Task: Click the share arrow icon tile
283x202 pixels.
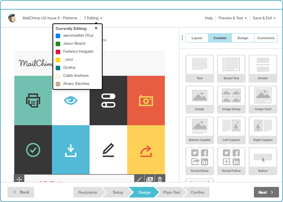Action: [146, 150]
